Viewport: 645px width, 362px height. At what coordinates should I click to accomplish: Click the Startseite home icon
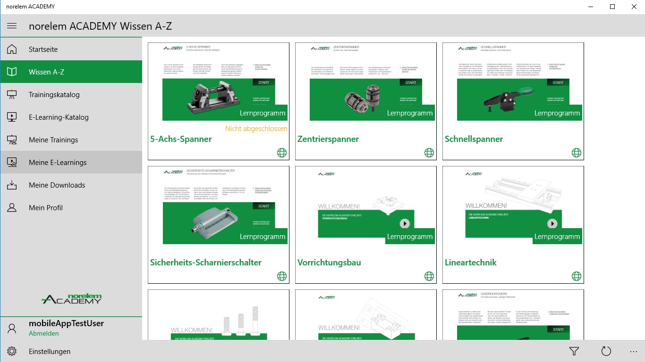(12, 49)
